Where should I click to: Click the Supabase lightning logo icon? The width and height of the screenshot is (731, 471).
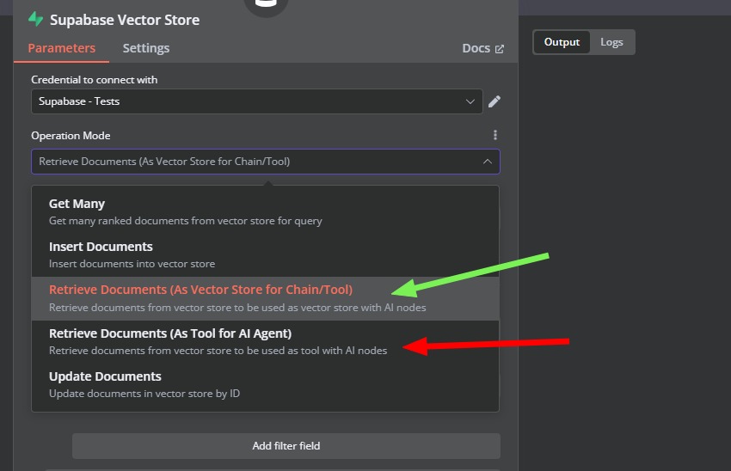(x=35, y=19)
